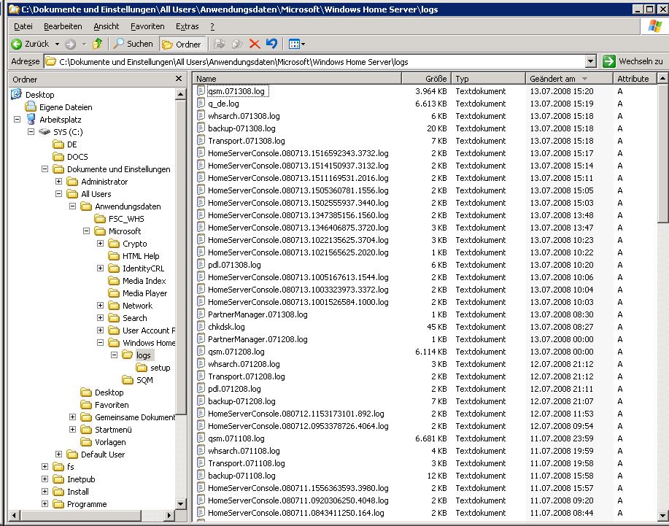Click the backup-071308.log file icon
Screen dimensions: 669x526
(201, 128)
